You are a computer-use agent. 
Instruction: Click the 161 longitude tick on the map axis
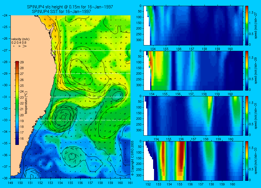(x=130, y=183)
